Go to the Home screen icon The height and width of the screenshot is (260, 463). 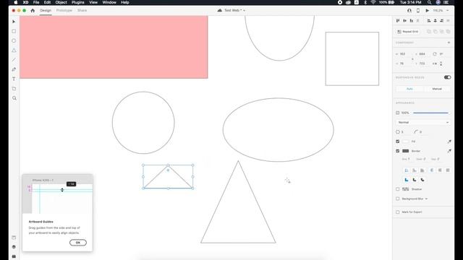coord(33,10)
